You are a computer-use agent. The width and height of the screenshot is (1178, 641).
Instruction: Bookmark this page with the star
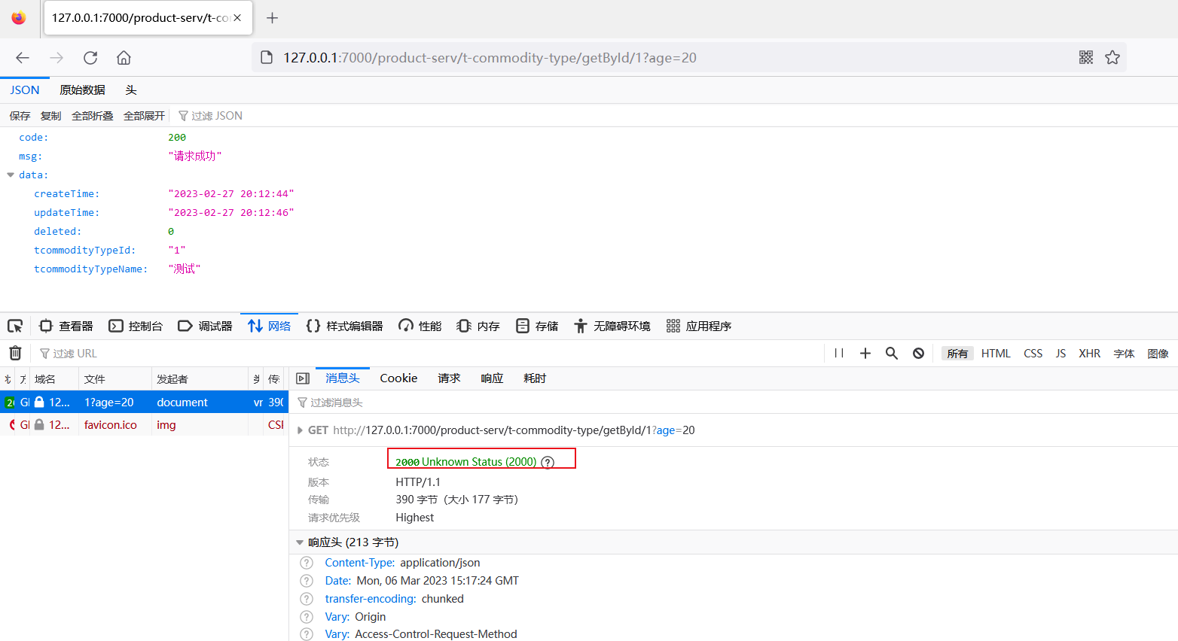coord(1112,57)
